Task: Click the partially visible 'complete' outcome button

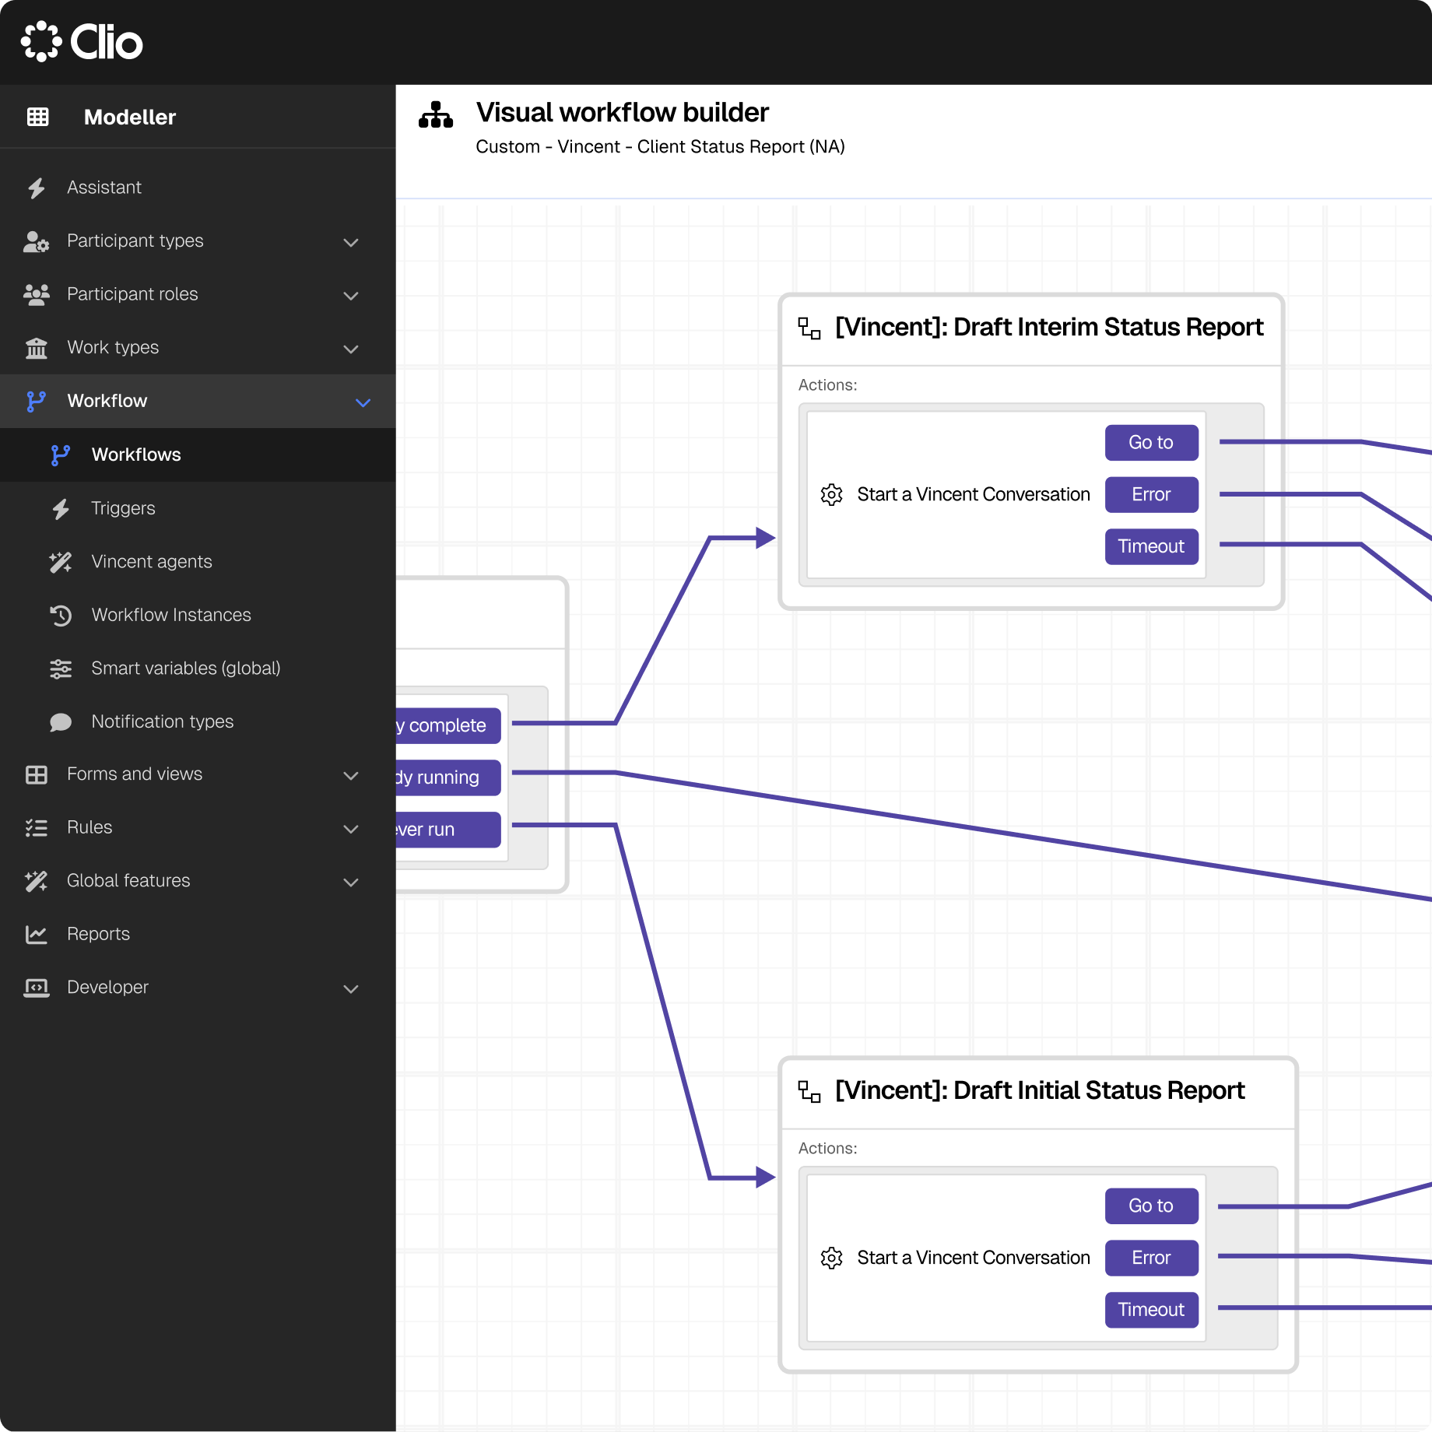Action: [448, 725]
